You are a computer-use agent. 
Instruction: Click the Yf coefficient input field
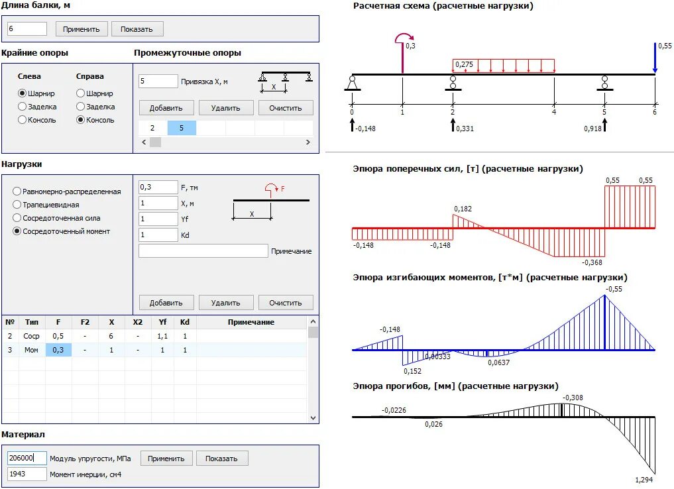[158, 219]
